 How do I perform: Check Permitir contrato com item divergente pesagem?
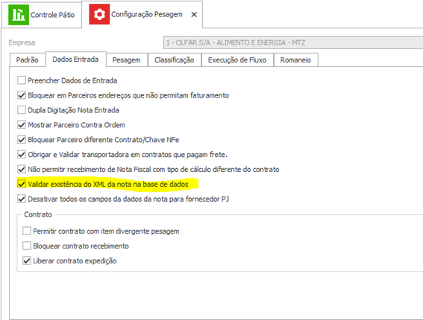tap(27, 231)
